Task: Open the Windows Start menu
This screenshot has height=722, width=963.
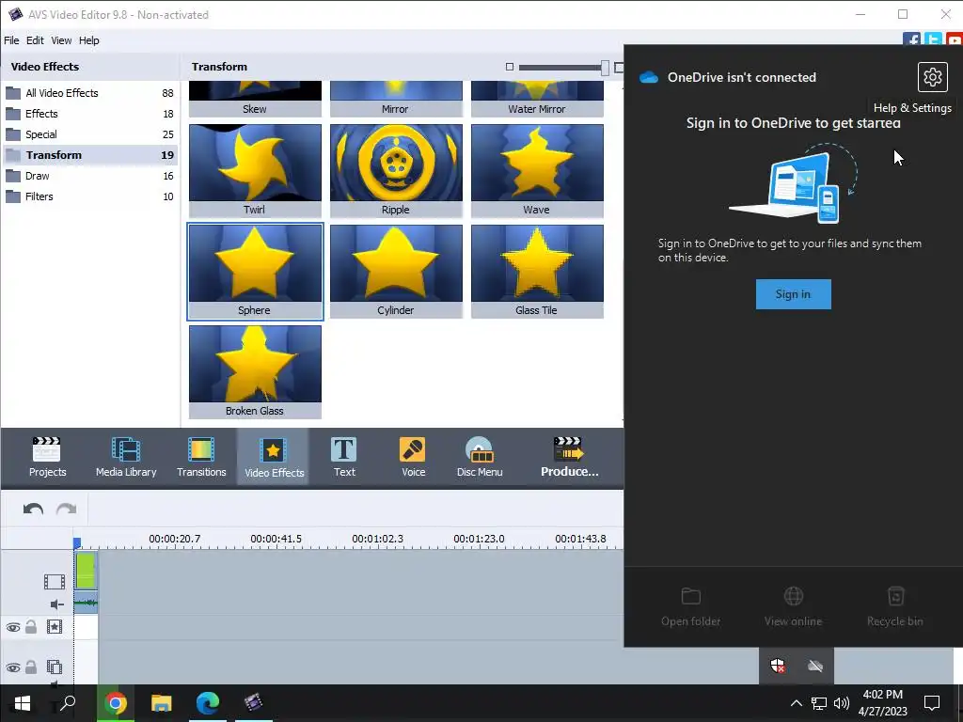Action: tap(23, 702)
